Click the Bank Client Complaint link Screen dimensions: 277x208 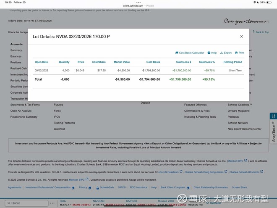click(x=173, y=187)
